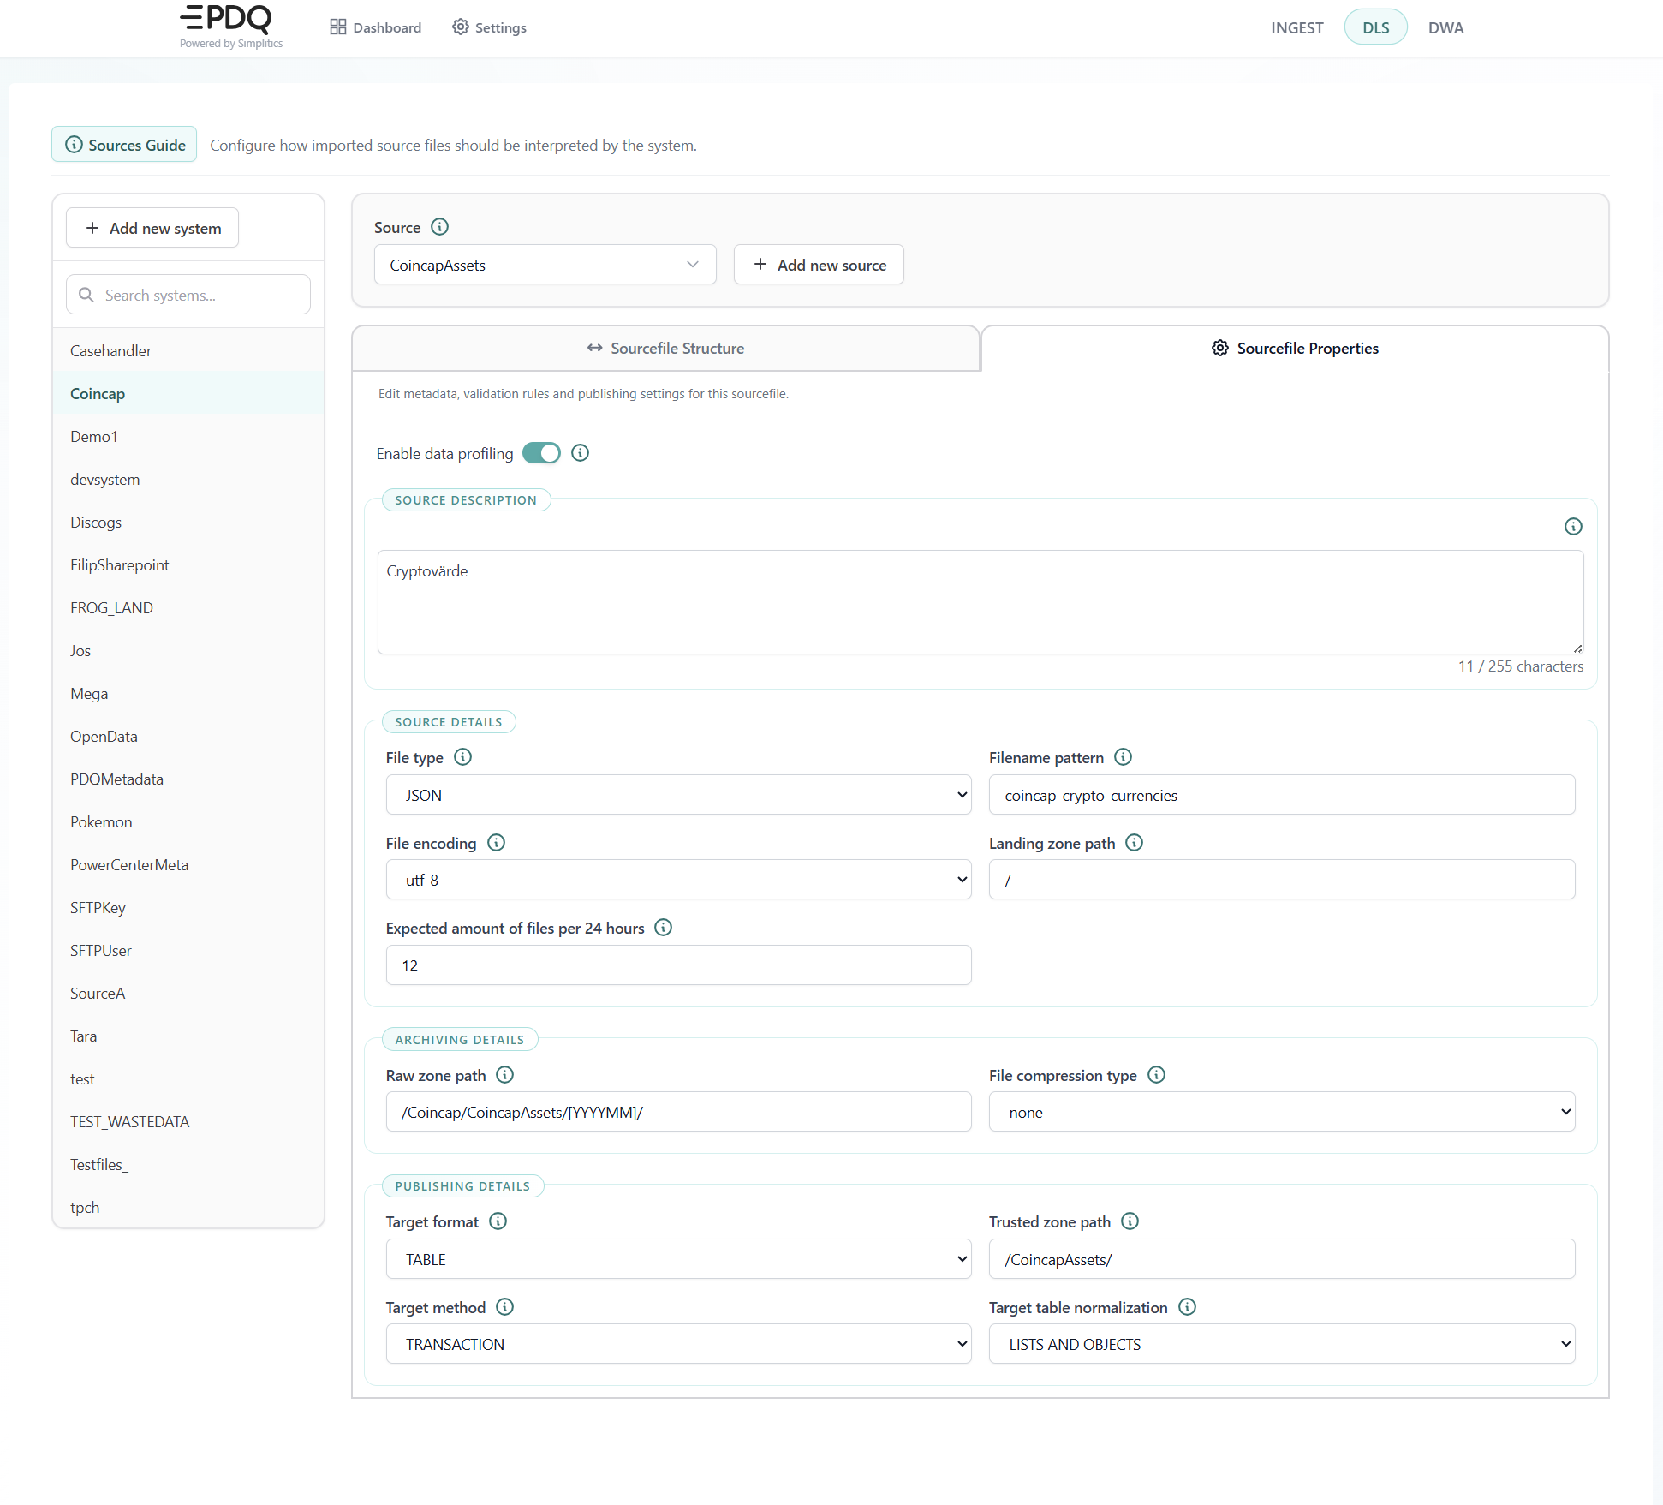1663x1505 pixels.
Task: Click the Search systems input field
Action: click(x=188, y=295)
